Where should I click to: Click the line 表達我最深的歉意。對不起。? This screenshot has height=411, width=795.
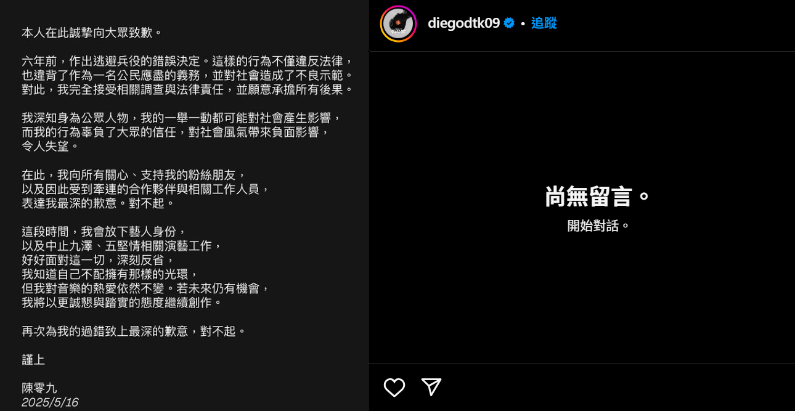(99, 203)
